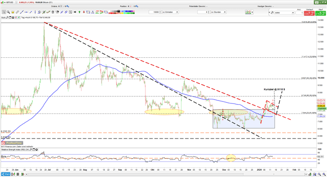The width and height of the screenshot is (327, 177).
Task: Click the 6.232,33 support level label
Action: pos(6,131)
